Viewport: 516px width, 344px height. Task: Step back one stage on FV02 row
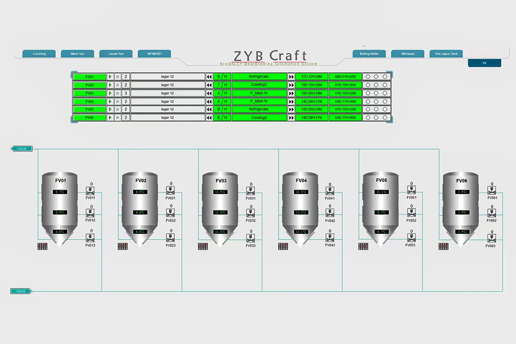209,85
